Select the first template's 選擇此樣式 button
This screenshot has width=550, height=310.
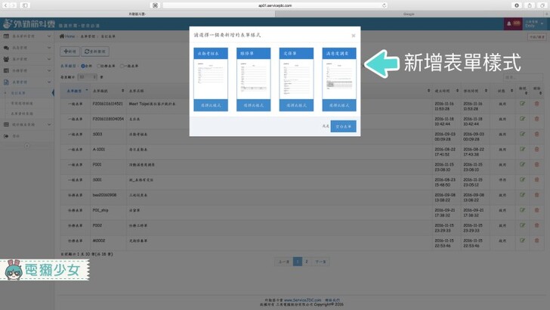click(x=210, y=105)
